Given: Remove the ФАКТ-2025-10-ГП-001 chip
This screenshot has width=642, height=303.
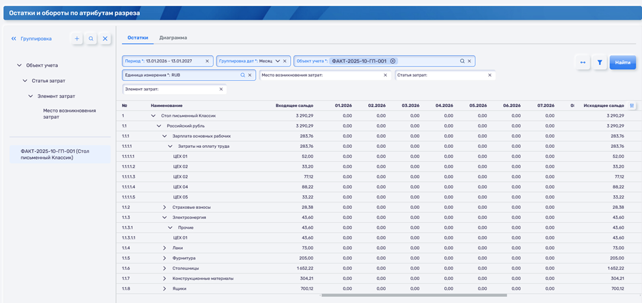Looking at the screenshot, I should pyautogui.click(x=393, y=61).
